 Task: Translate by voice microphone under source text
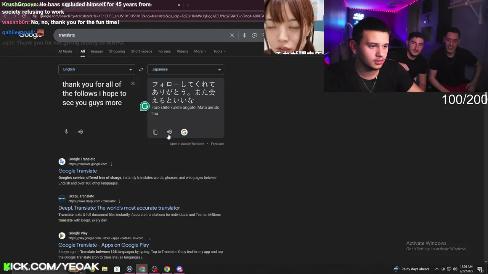[66, 132]
